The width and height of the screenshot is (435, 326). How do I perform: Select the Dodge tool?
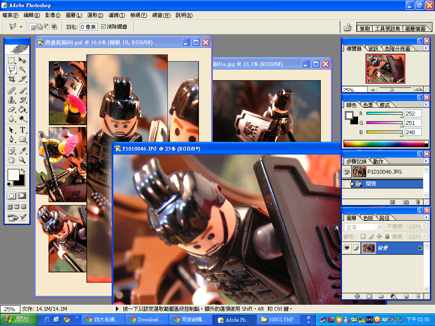[22, 119]
